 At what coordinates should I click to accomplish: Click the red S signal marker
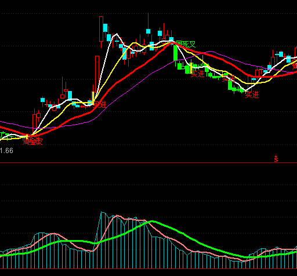pyautogui.click(x=276, y=159)
